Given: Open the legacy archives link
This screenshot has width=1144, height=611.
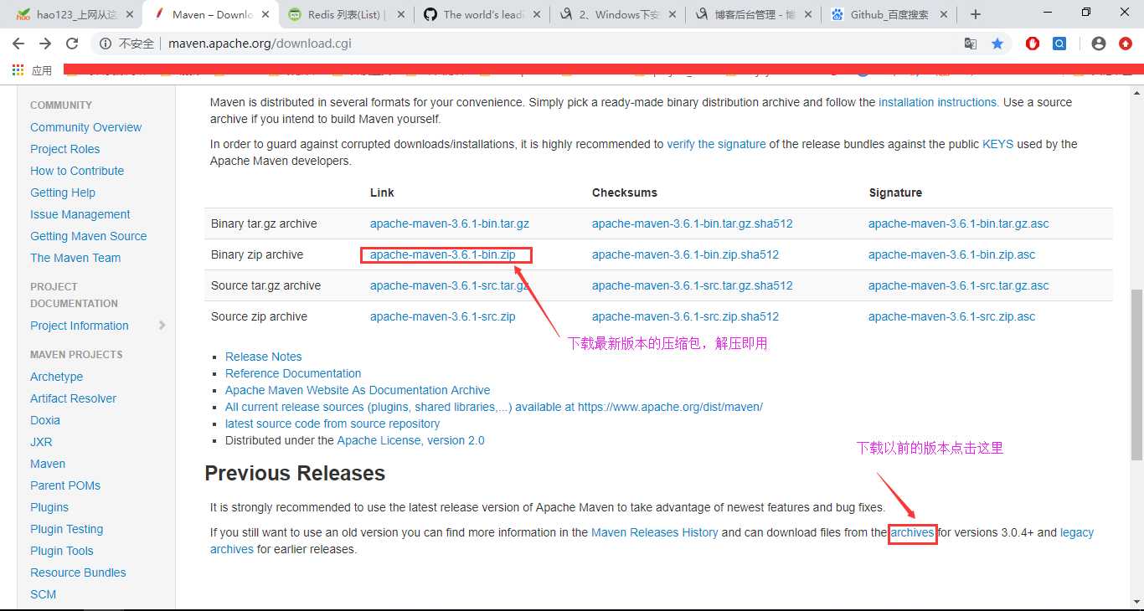Looking at the screenshot, I should tap(1077, 532).
